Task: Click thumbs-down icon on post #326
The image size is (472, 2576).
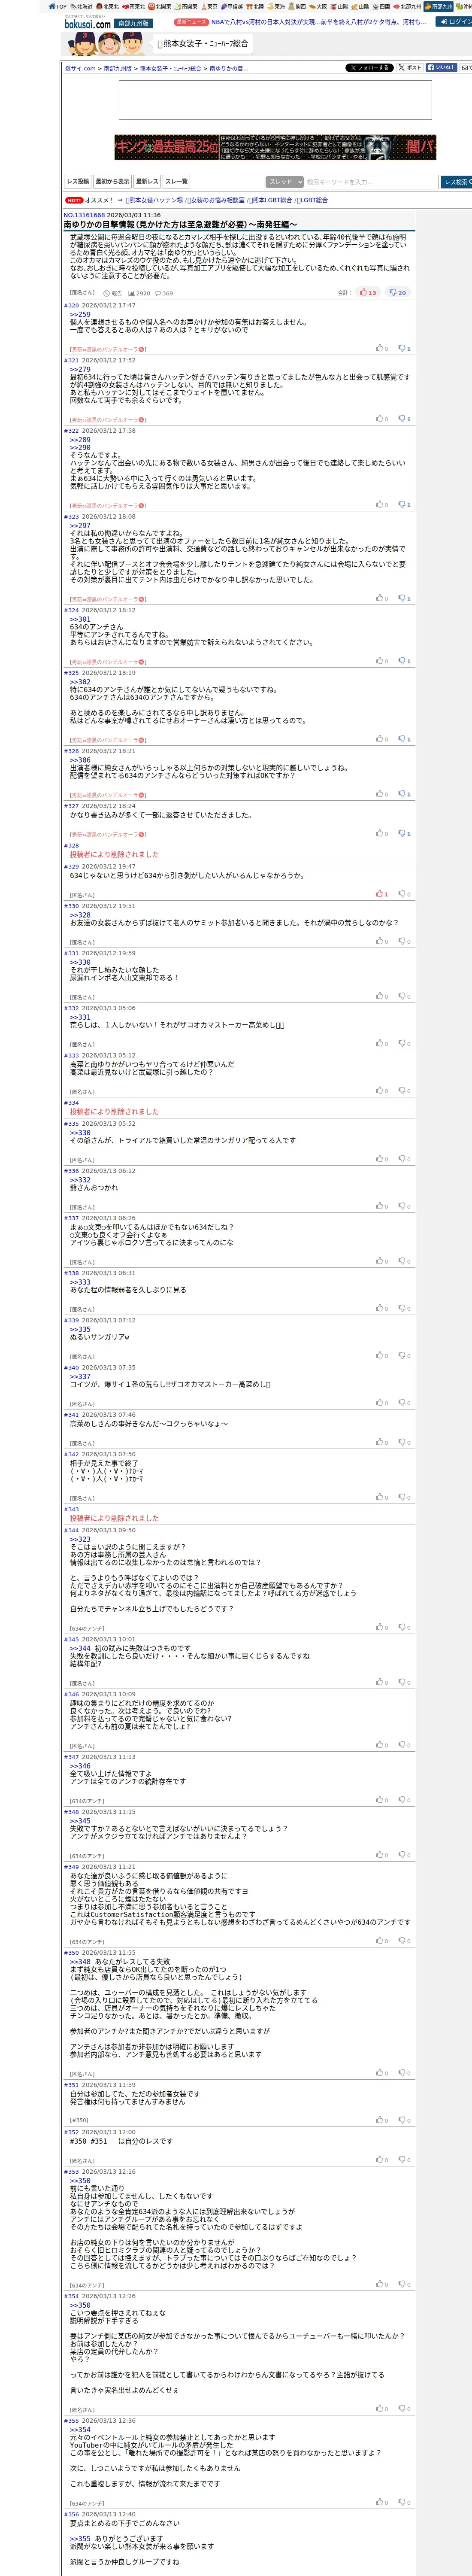Action: (x=402, y=794)
